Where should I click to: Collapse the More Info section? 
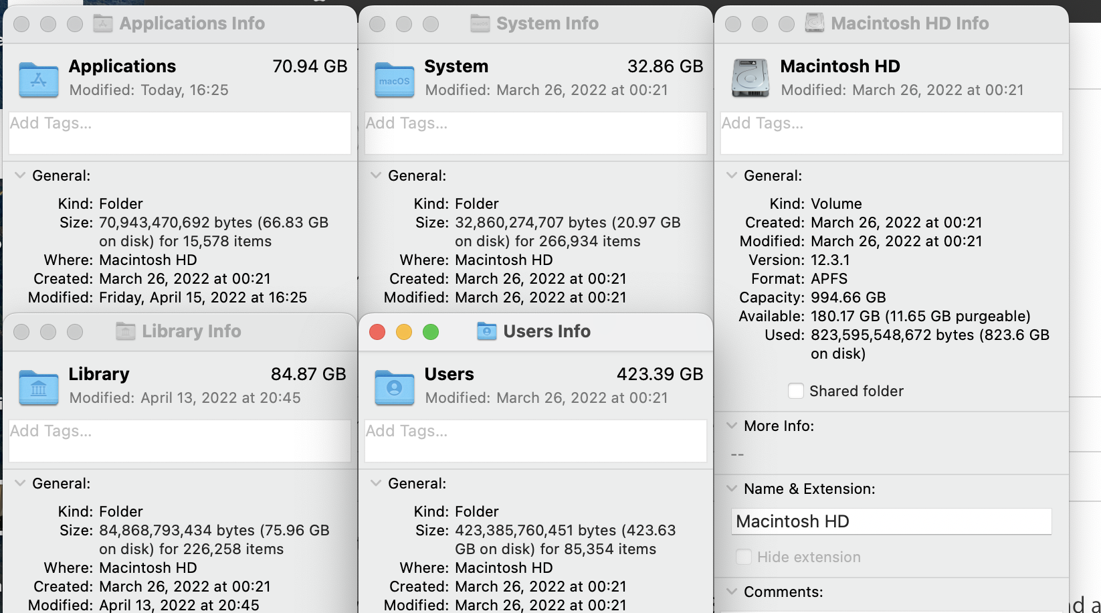coord(732,426)
